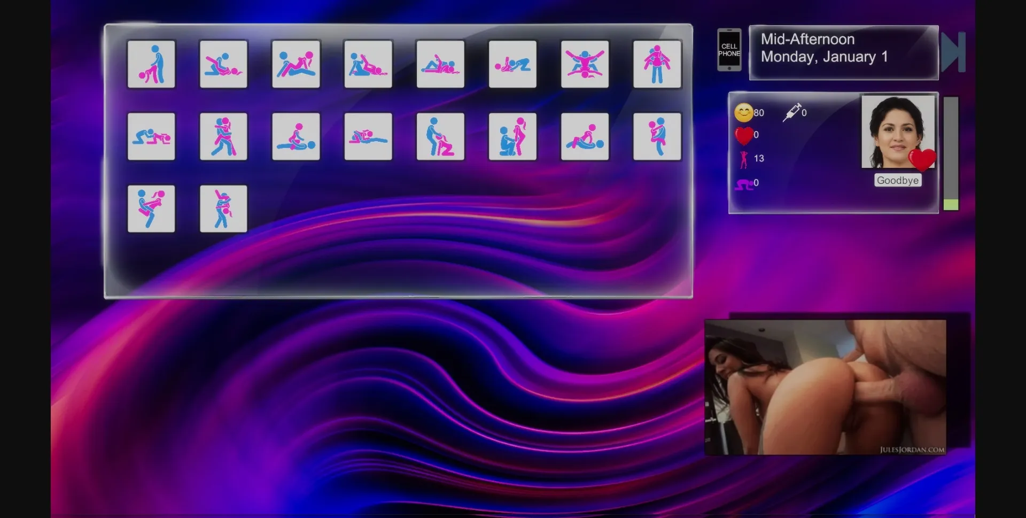Click the red heart on the portrait
This screenshot has height=518, width=1026.
[x=922, y=159]
